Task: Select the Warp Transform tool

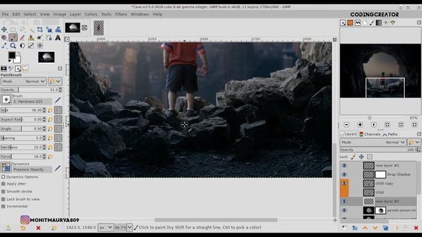Action: point(58,29)
